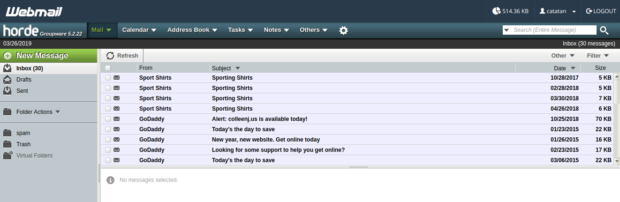
Task: Open the Virtual Folders icon
Action: (x=8, y=156)
